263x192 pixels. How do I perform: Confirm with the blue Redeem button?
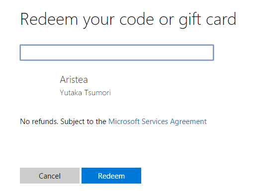click(111, 176)
